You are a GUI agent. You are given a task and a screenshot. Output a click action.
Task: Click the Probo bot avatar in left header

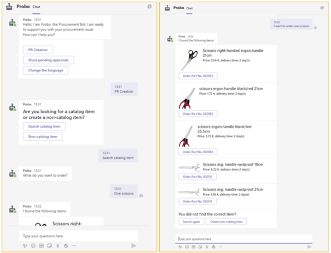tap(9, 8)
